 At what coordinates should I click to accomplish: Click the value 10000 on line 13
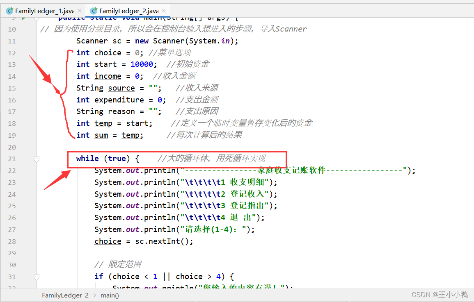coord(142,64)
